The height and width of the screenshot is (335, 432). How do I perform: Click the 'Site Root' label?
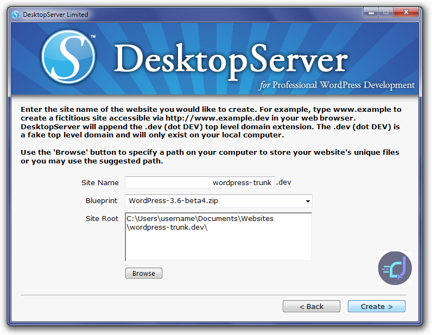102,219
